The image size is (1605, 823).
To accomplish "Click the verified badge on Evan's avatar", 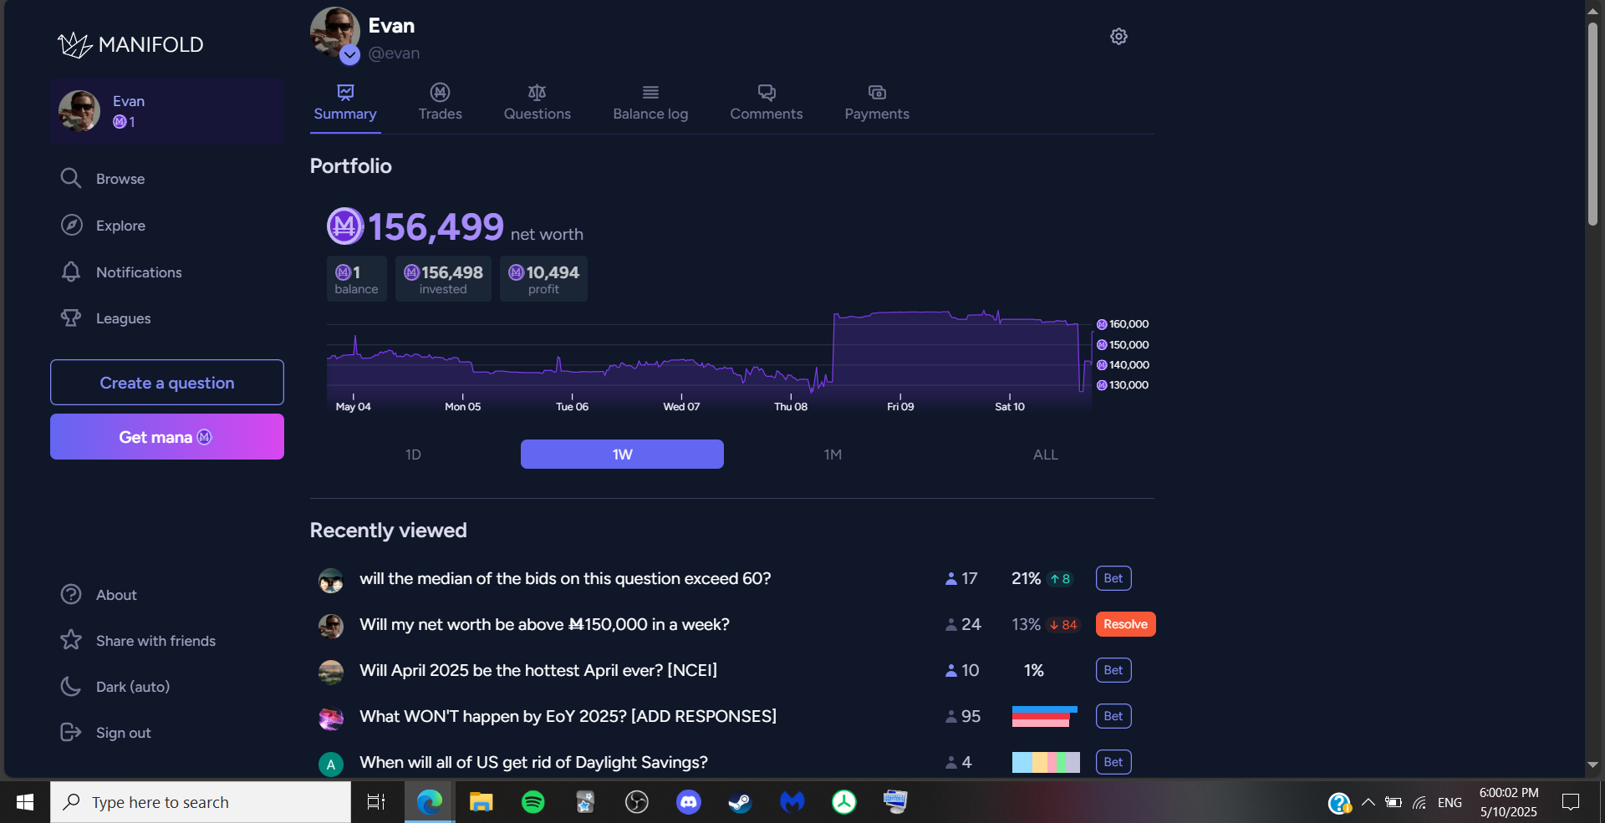I will tap(349, 55).
